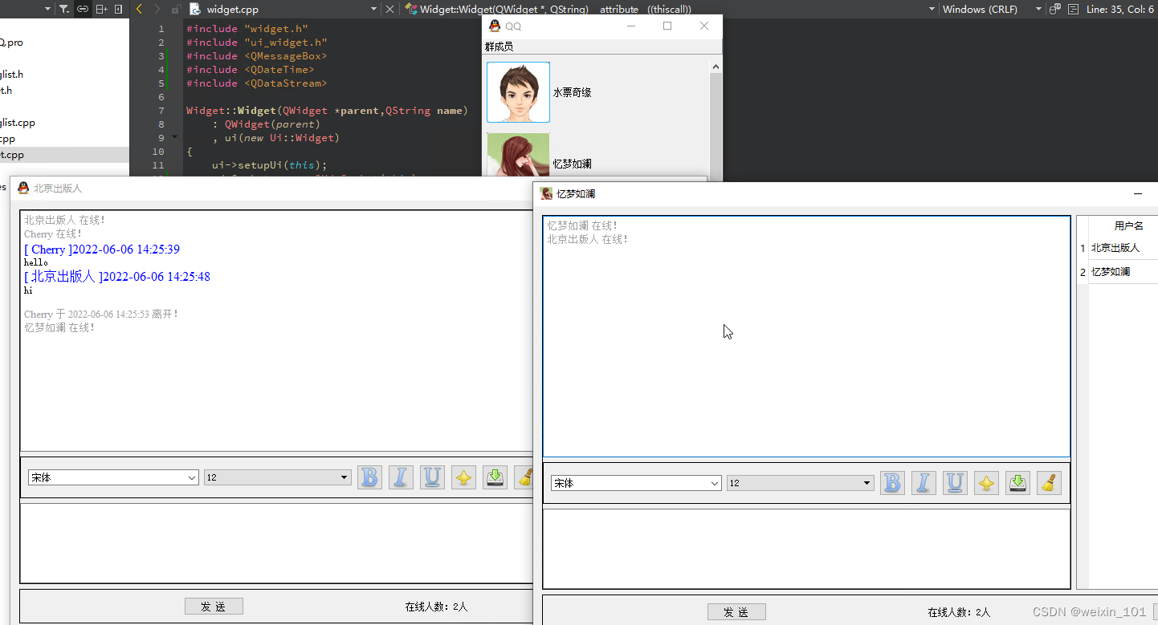Select 忆梦如澜 row in the user table
The height and width of the screenshot is (625, 1158).
[1123, 272]
